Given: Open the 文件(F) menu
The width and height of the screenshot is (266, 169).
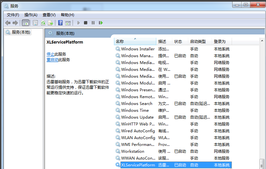Looking at the screenshot, I should point(13,15).
